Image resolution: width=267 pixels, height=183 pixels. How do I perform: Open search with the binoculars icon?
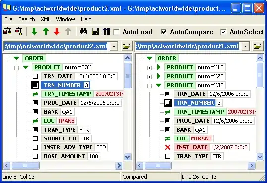[83, 32]
